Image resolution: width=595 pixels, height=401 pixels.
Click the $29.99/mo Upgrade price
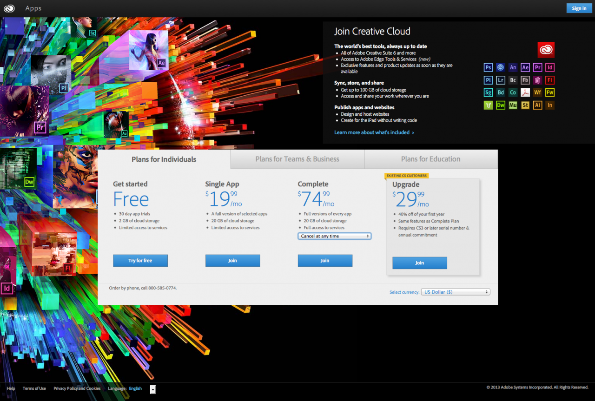(410, 199)
